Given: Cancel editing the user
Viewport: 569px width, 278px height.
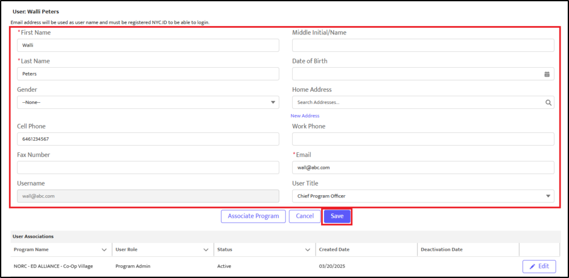Looking at the screenshot, I should [x=305, y=216].
